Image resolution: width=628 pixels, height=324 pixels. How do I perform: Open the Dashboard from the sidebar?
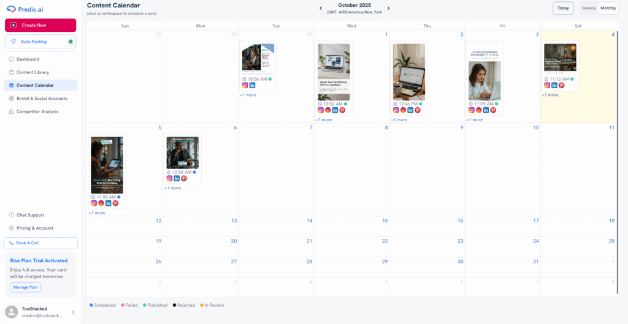(28, 59)
